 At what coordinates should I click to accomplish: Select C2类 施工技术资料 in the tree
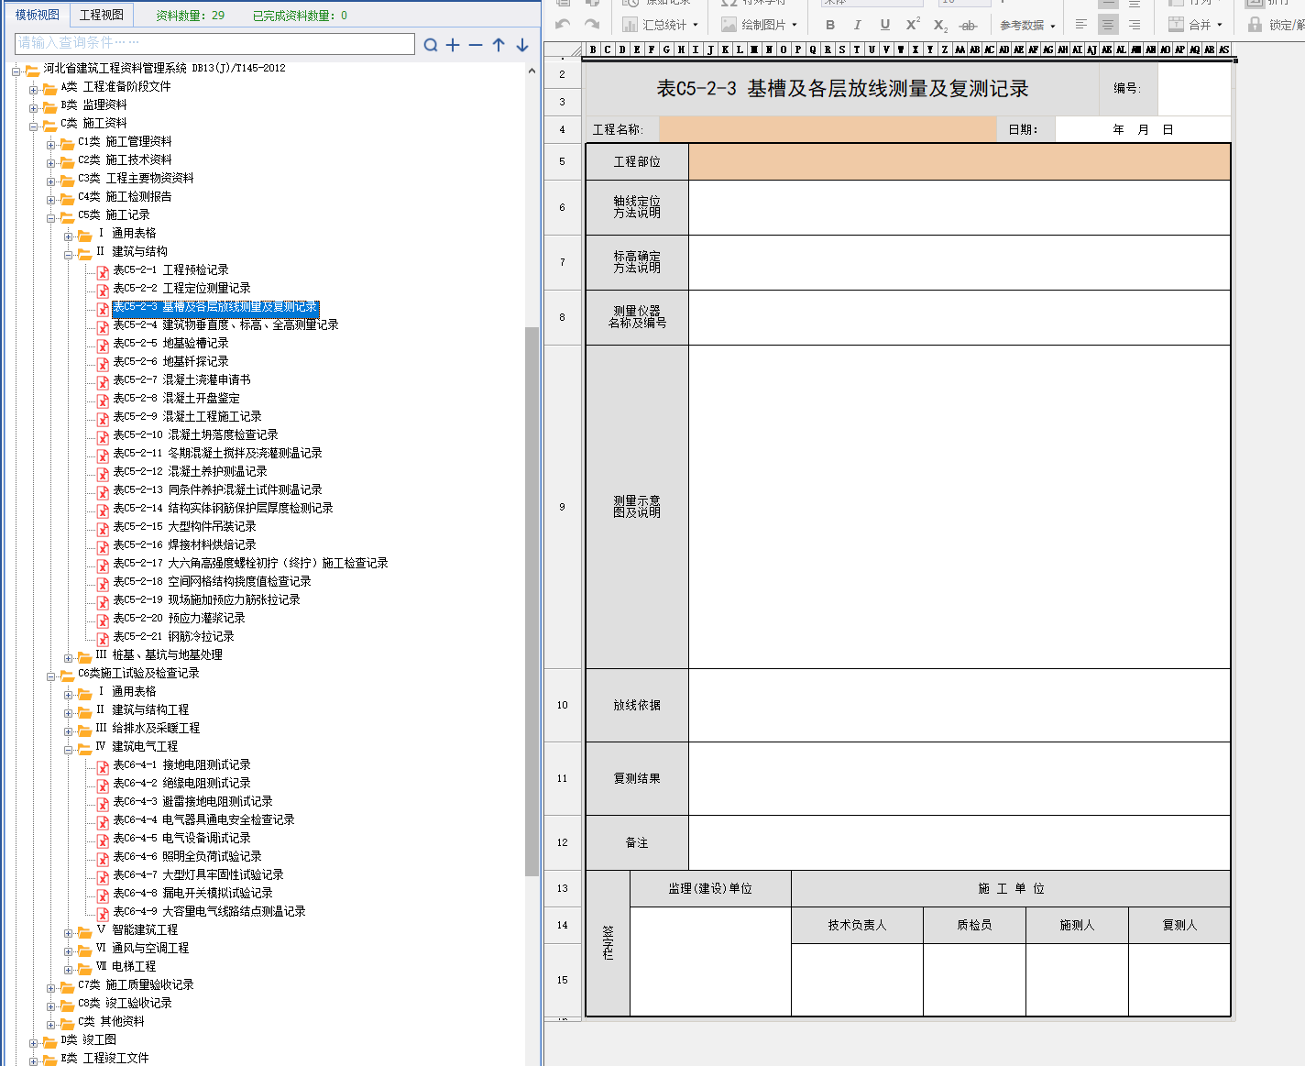[125, 159]
